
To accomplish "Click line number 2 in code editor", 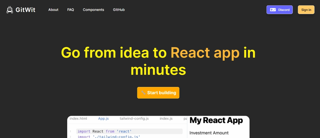I will pos(70,137).
